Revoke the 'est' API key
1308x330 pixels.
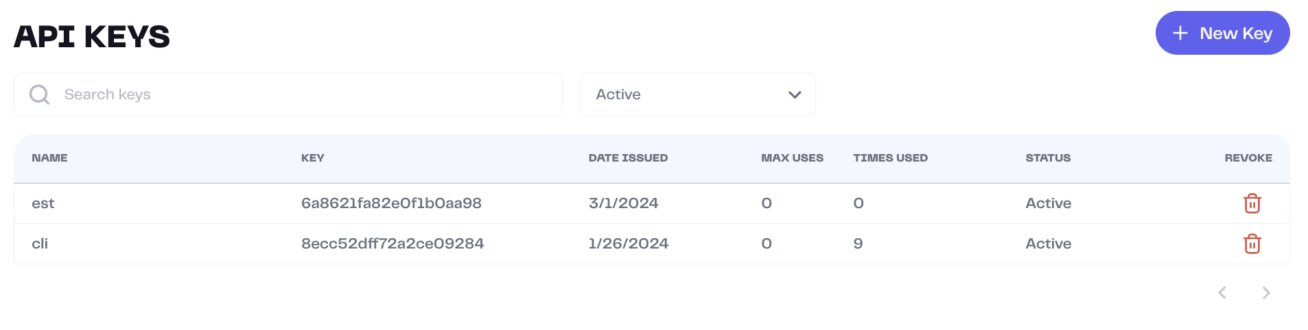(x=1252, y=203)
